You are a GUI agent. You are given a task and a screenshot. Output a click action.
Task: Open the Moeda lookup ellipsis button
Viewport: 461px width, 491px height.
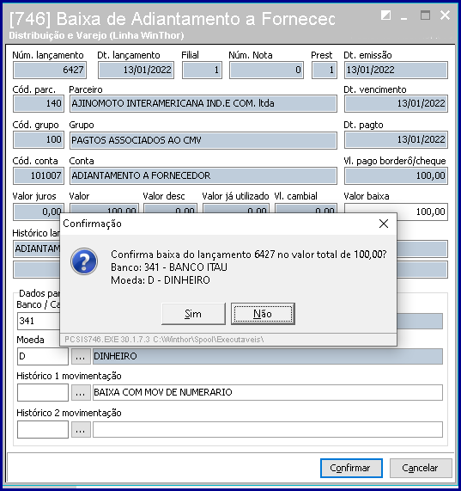click(81, 356)
